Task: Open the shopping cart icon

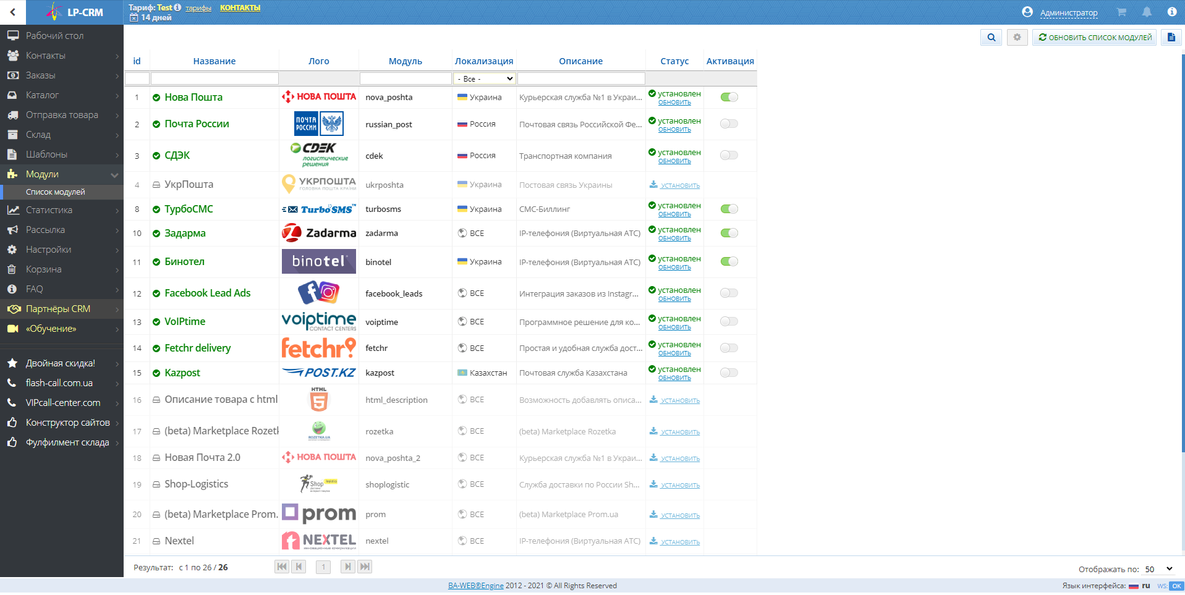Action: [x=1121, y=12]
